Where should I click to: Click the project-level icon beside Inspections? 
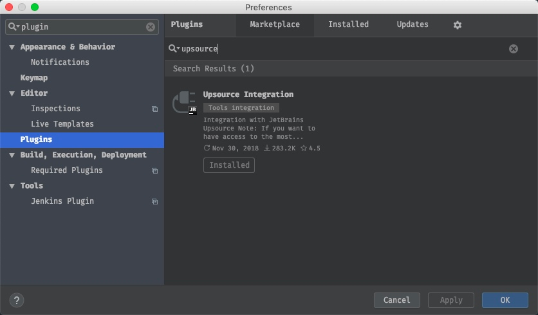[x=154, y=109]
